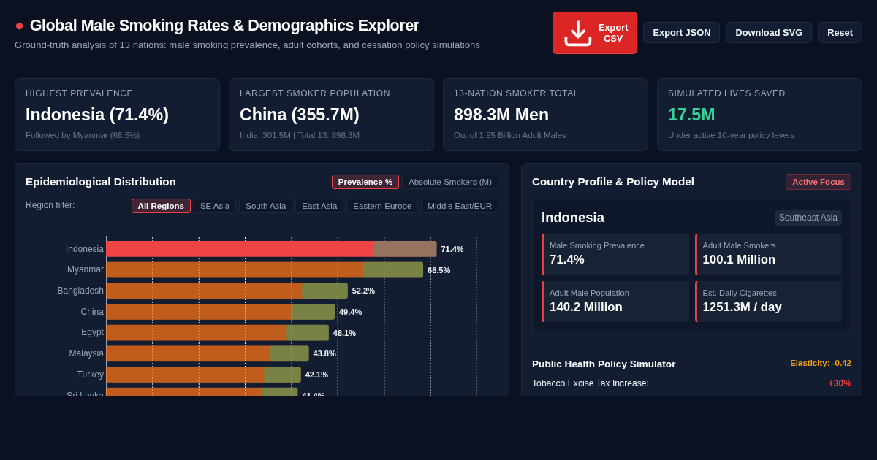The width and height of the screenshot is (877, 460).
Task: Click the +30% tax increase value
Action: [840, 383]
